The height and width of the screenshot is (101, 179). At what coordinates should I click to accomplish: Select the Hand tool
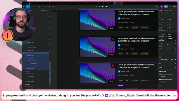point(50,7)
